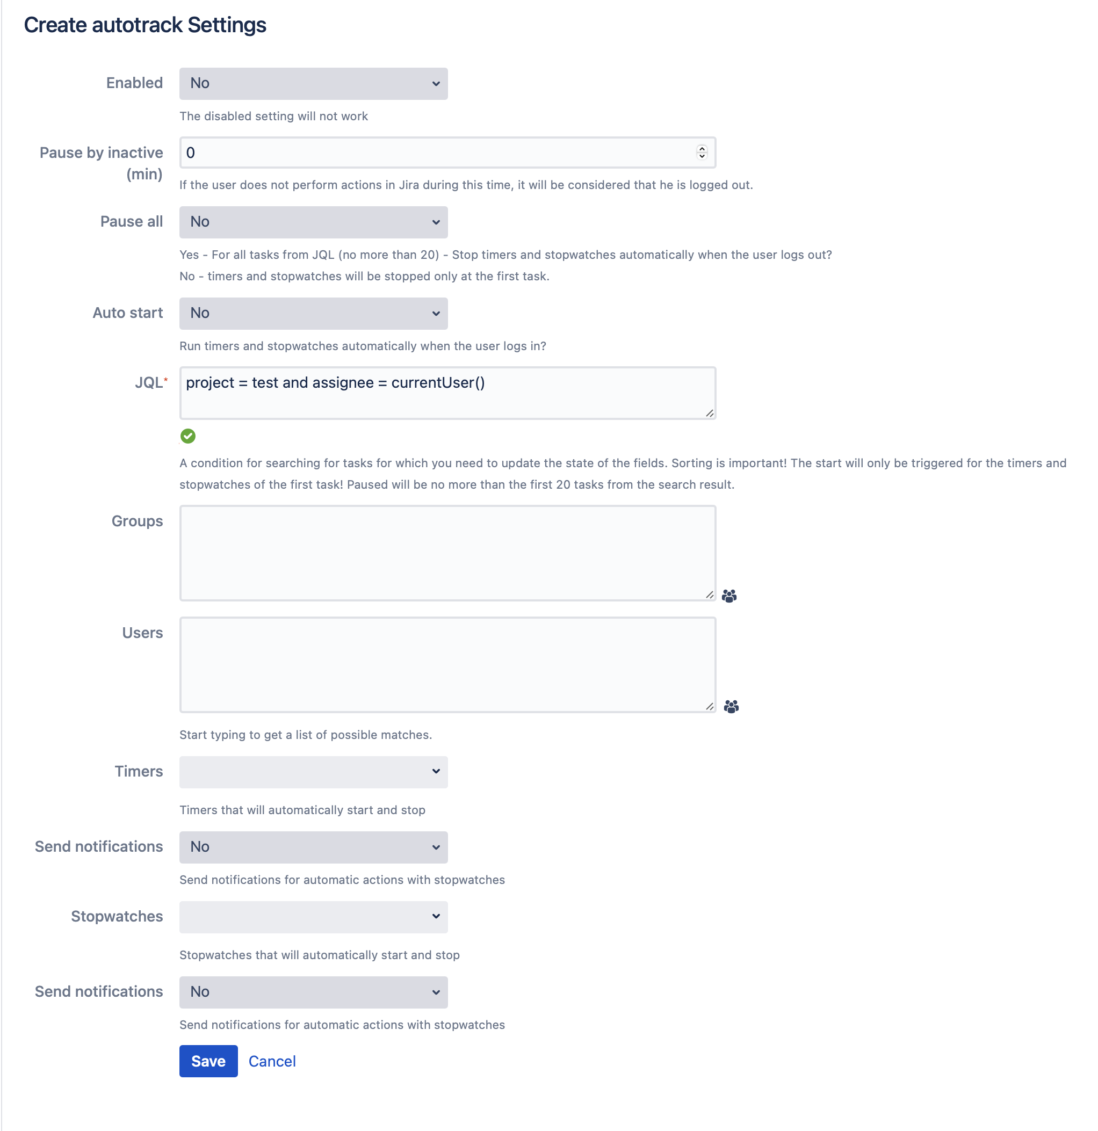
Task: Expand the Stopwatches selection dropdown
Action: click(314, 917)
